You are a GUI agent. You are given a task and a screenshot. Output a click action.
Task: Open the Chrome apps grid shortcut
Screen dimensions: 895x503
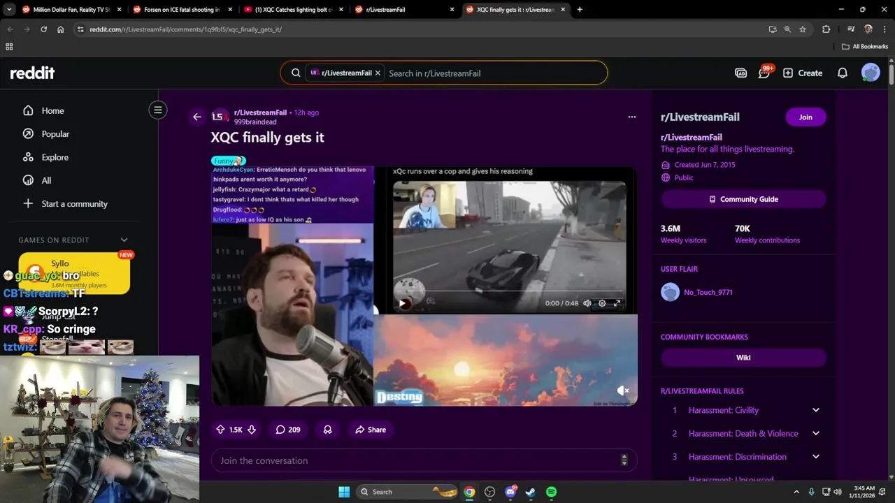point(9,47)
